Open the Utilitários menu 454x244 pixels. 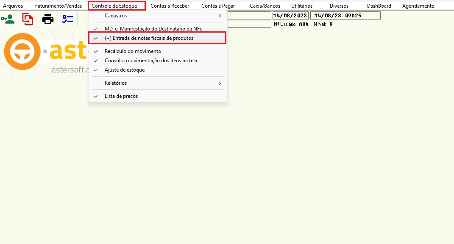(302, 6)
